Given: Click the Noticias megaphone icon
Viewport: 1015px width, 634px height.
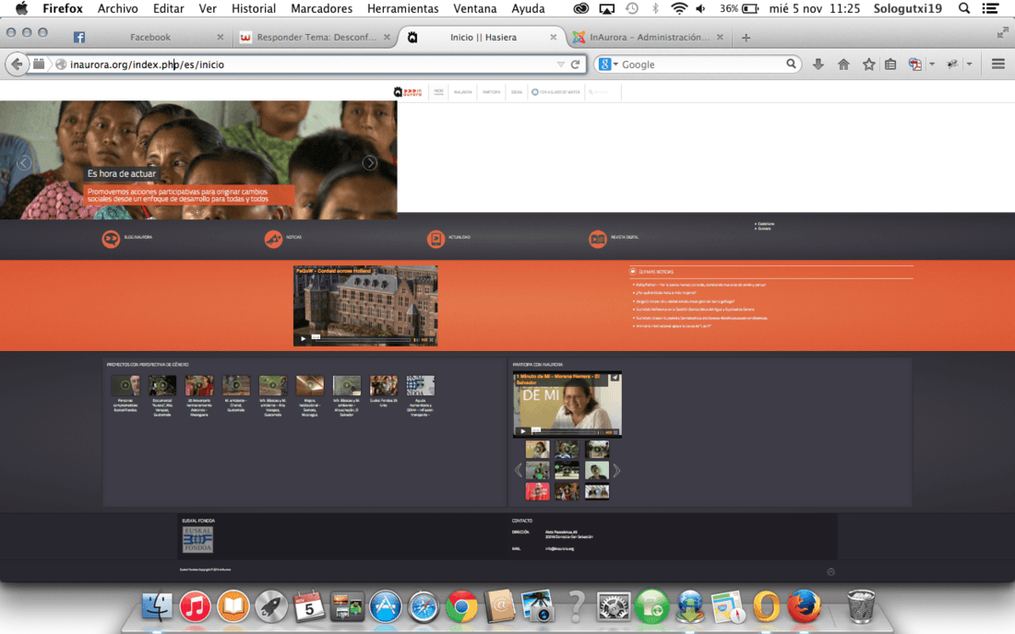Looking at the screenshot, I should pos(273,239).
